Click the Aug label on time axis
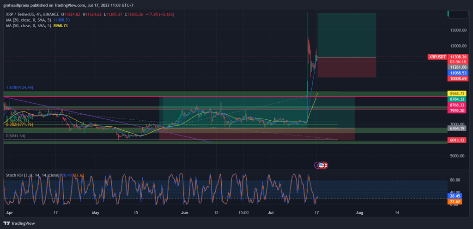473x229 pixels. 359,212
